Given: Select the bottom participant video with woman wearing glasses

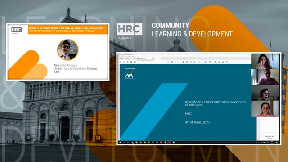Looking at the screenshot, I should coord(265,108).
